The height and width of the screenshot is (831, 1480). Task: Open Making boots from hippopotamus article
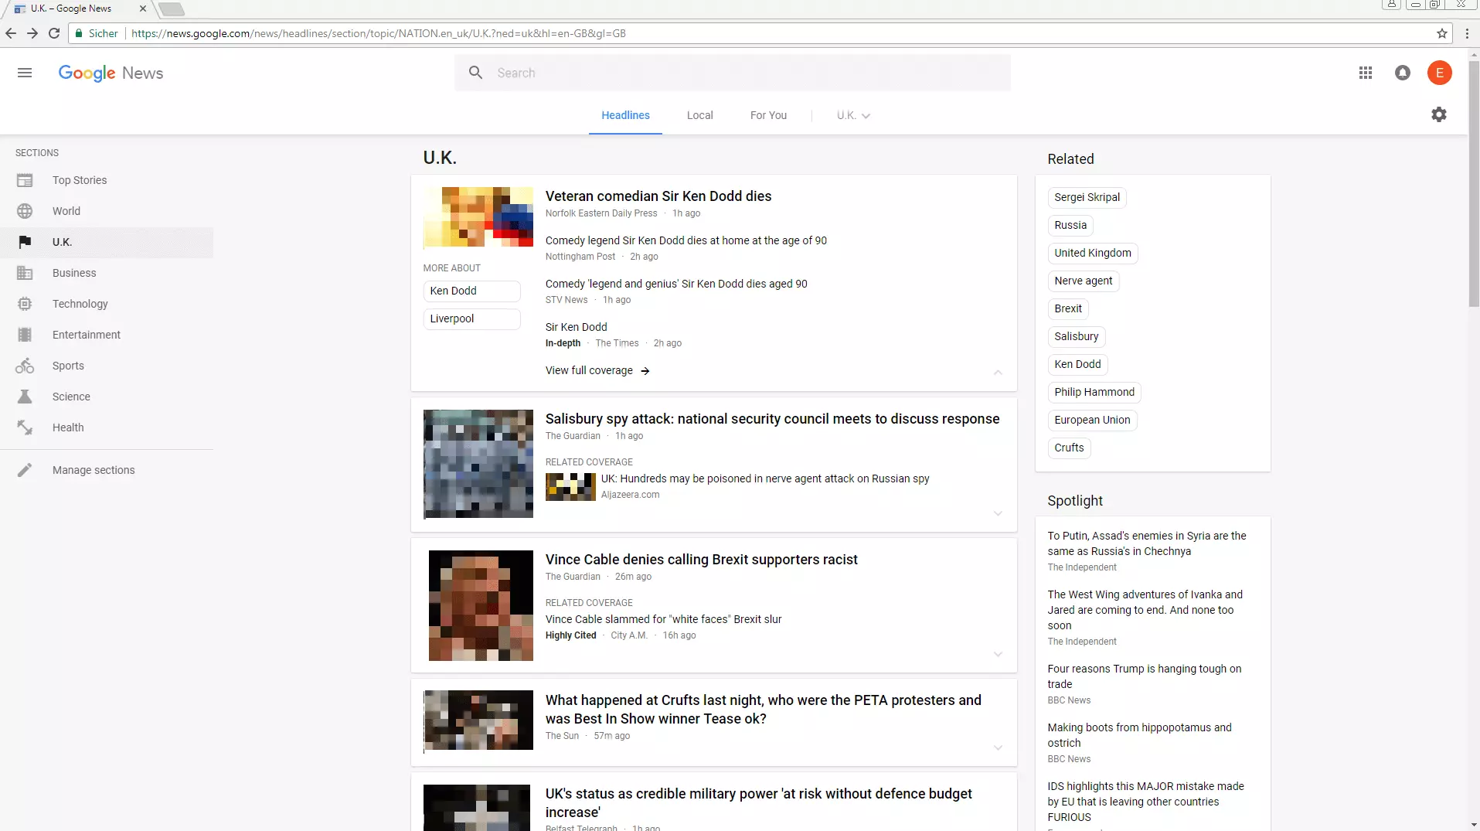tap(1139, 735)
